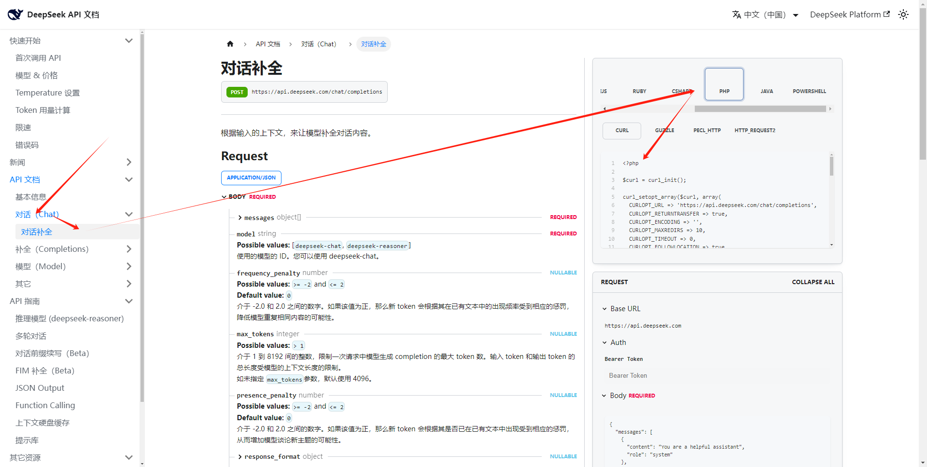Click the API endpoint URL text
The width and height of the screenshot is (927, 467).
(x=317, y=92)
